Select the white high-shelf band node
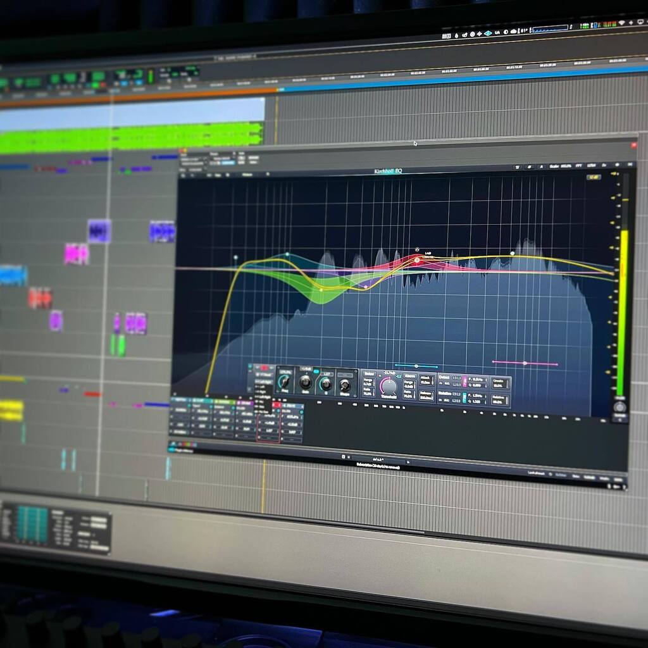The image size is (648, 648). click(x=513, y=253)
